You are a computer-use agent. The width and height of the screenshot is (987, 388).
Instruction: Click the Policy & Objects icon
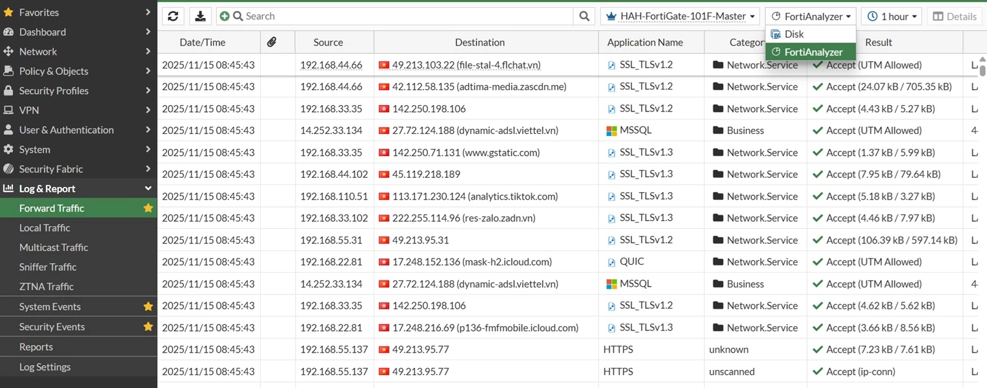[x=8, y=71]
